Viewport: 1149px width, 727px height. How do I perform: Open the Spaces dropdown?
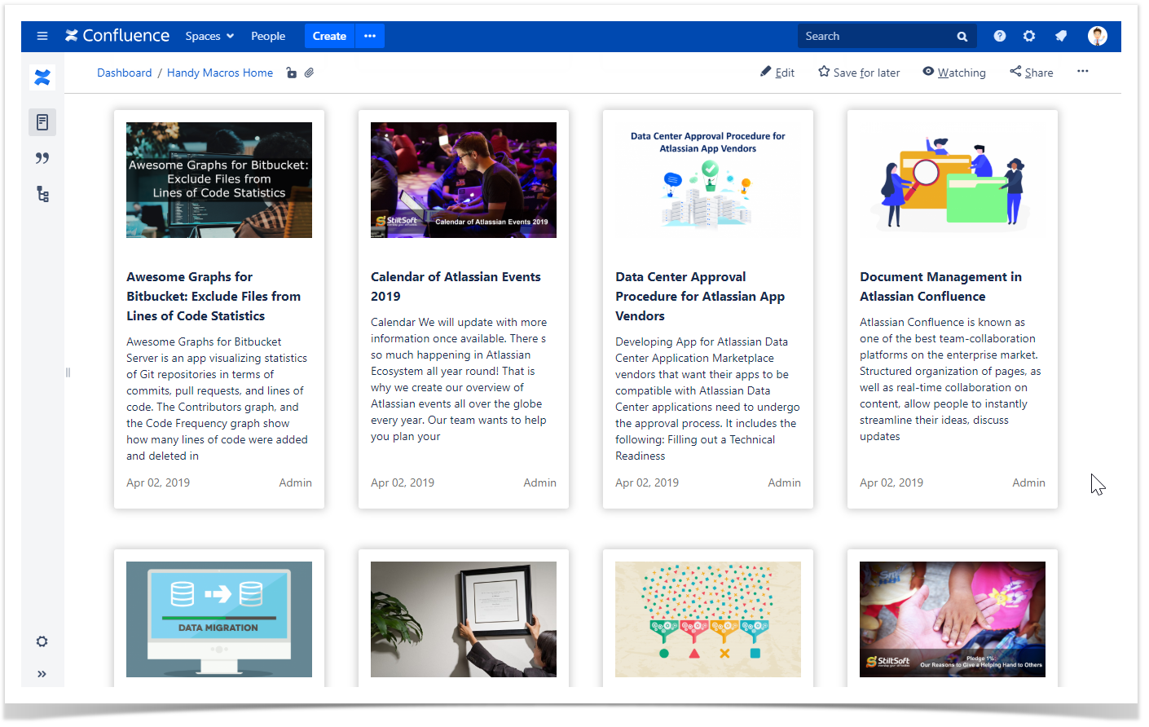pyautogui.click(x=209, y=36)
